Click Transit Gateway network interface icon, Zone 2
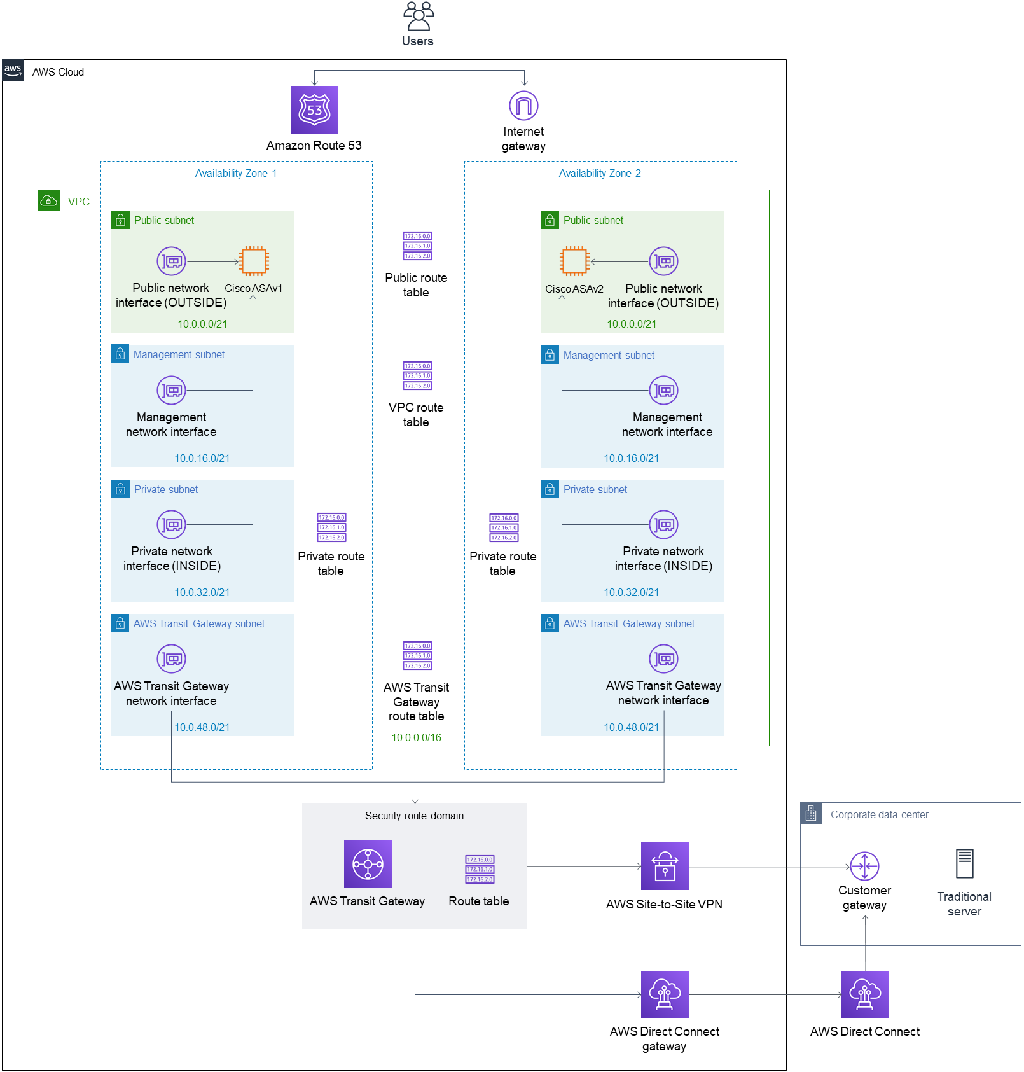The width and height of the screenshot is (1024, 1072). pyautogui.click(x=663, y=658)
